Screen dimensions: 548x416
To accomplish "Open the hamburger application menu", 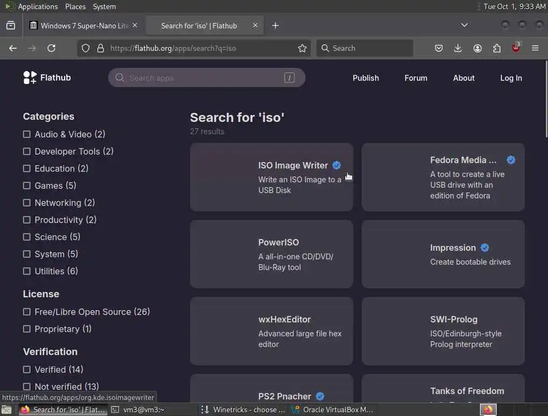I will click(x=535, y=48).
